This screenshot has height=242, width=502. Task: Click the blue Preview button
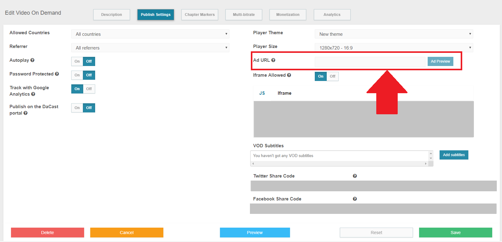pyautogui.click(x=255, y=233)
